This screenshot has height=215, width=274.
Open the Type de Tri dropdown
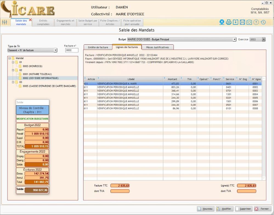coord(55,50)
